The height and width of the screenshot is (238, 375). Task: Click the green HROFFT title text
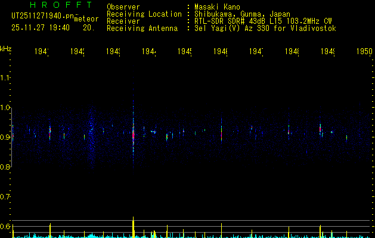point(61,5)
